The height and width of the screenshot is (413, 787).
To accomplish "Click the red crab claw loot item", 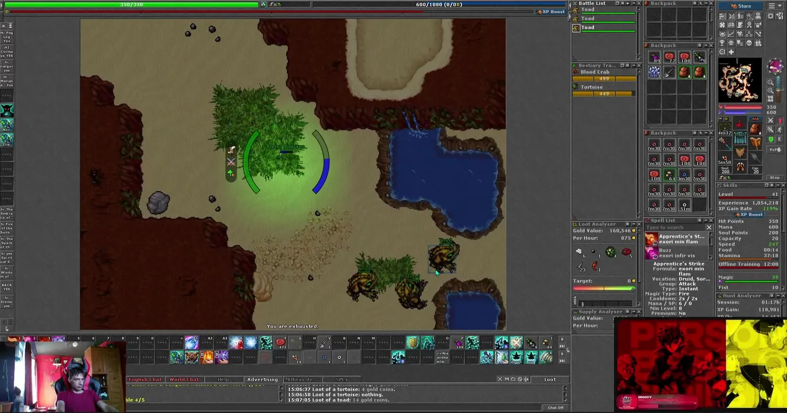I will click(x=626, y=252).
